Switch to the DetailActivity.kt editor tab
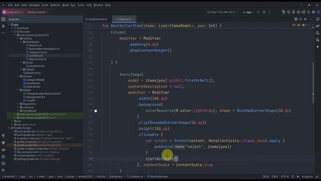 (x=96, y=19)
